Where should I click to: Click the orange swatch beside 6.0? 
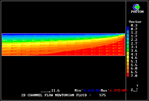128,68
